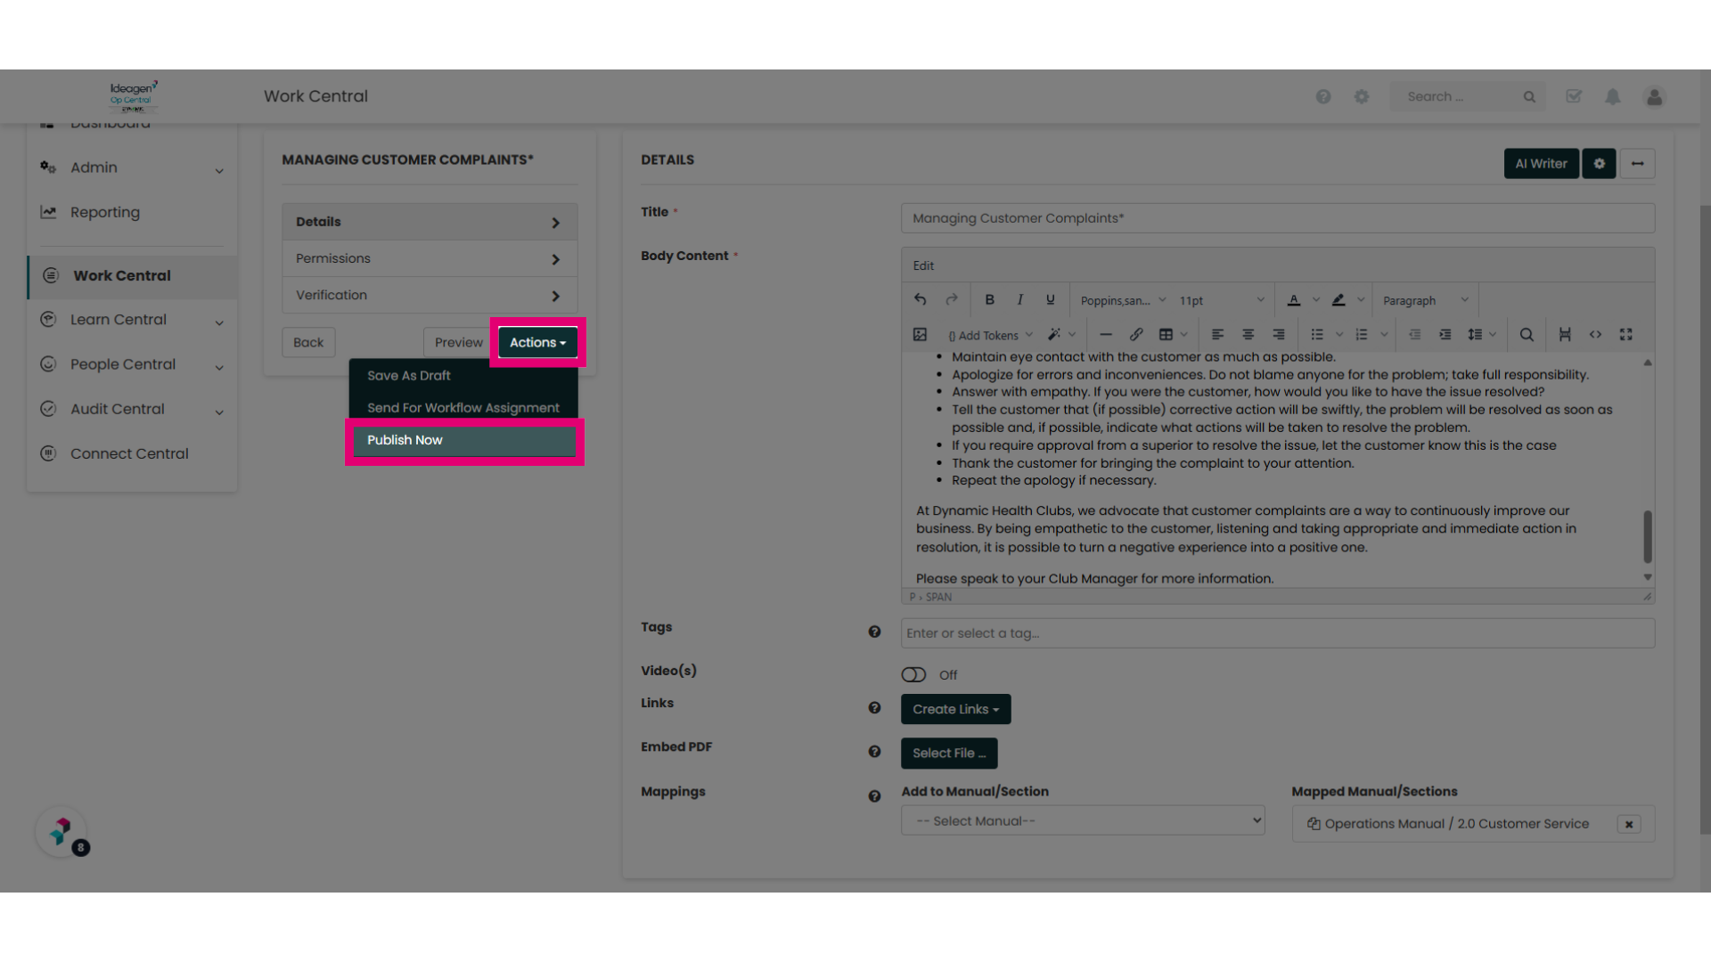Open the Select Manual dropdown
This screenshot has height=962, width=1711.
coord(1083,820)
